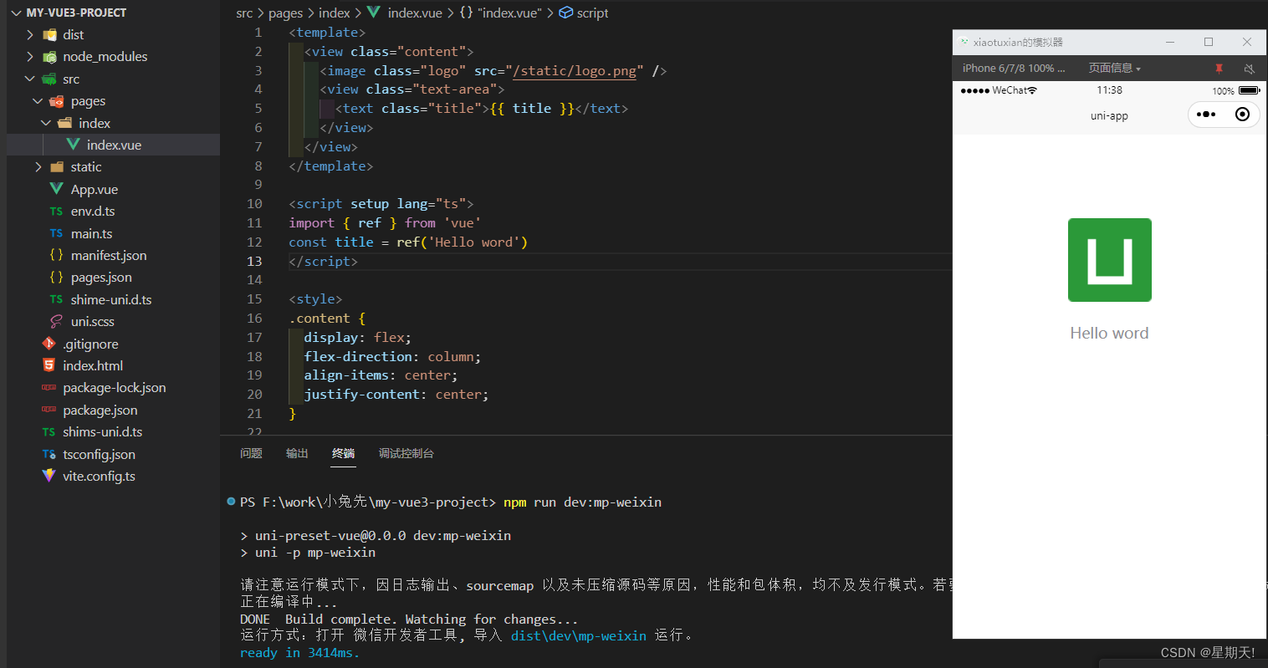Click the dist folder icon

click(49, 34)
